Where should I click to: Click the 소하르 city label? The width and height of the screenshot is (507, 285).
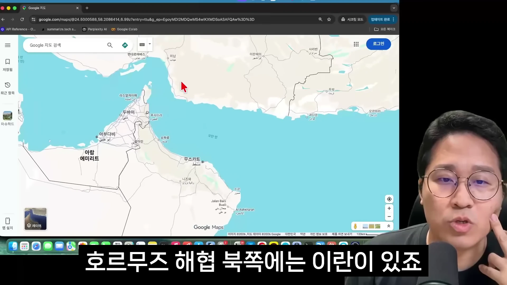click(x=165, y=138)
